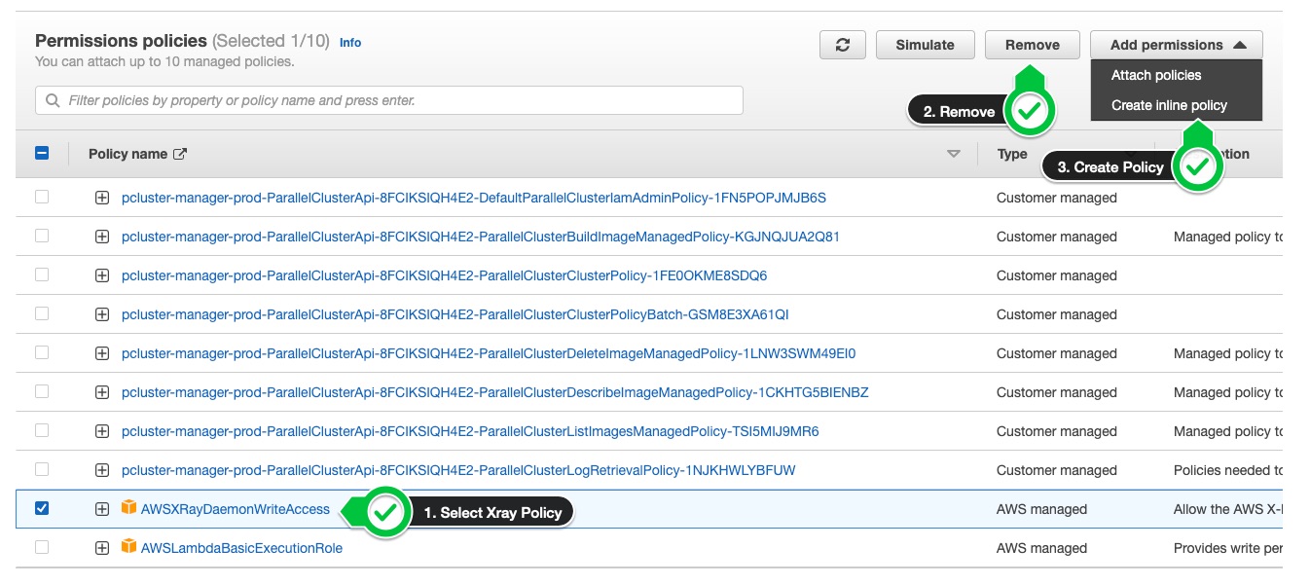Expand the AWSLambdaBasicExecutionRole policy details
Viewport: 1310px width, 585px height.
pos(101,547)
